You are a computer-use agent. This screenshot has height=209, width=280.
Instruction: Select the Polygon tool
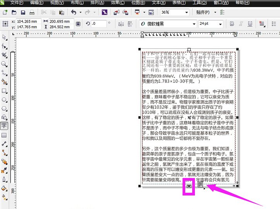[x=4, y=109]
